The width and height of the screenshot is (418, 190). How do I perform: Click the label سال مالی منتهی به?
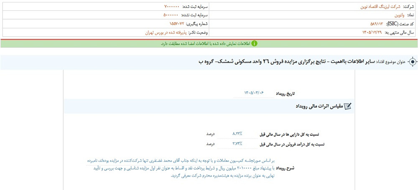(400, 32)
